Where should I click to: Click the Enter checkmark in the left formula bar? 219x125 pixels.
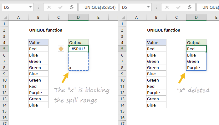60,7
